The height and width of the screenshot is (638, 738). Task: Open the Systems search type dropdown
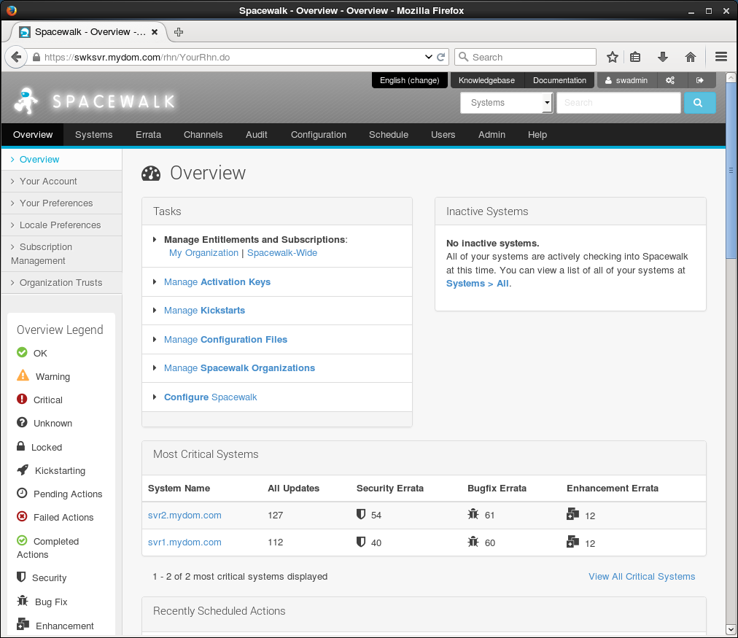(x=506, y=103)
